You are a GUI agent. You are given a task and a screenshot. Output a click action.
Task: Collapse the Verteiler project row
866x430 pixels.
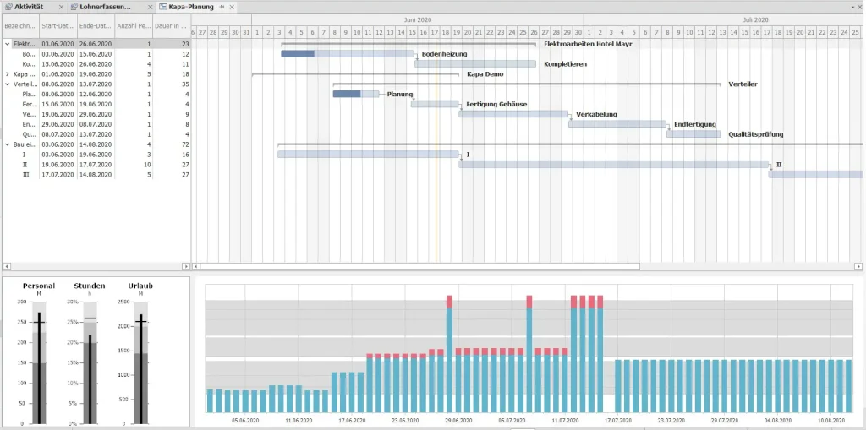7,84
